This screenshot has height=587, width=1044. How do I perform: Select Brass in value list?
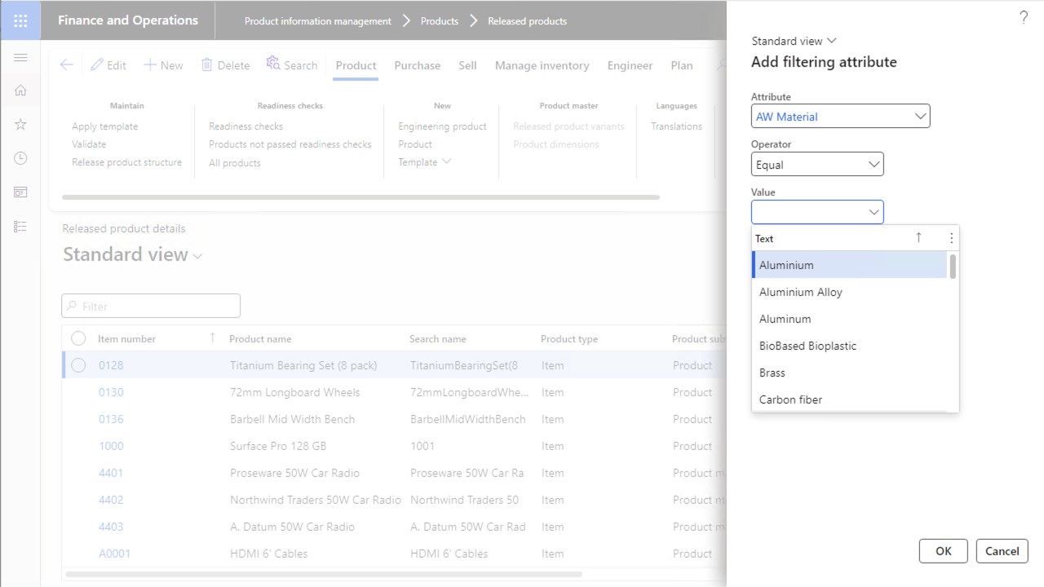pyautogui.click(x=850, y=373)
